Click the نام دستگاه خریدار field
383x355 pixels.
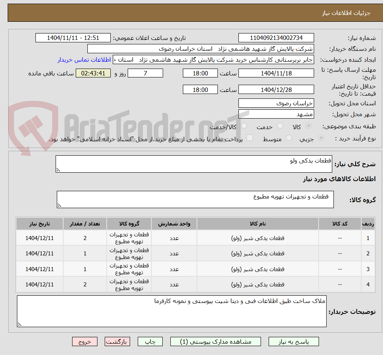click(x=201, y=49)
